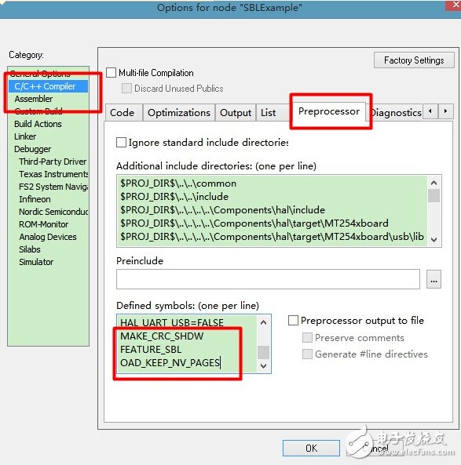
Task: Click defined symbols scroll up arrow
Action: tap(263, 322)
